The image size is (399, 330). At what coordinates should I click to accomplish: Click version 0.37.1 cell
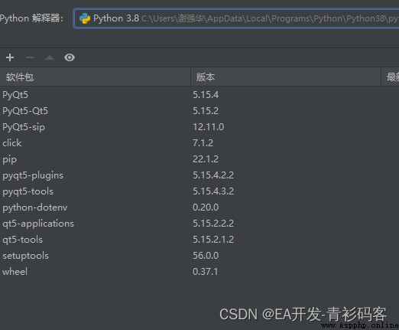pos(206,272)
